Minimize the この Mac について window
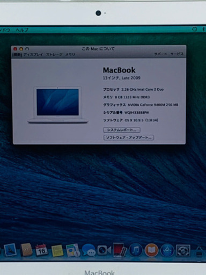The width and height of the screenshot is (206, 275). [x=21, y=49]
